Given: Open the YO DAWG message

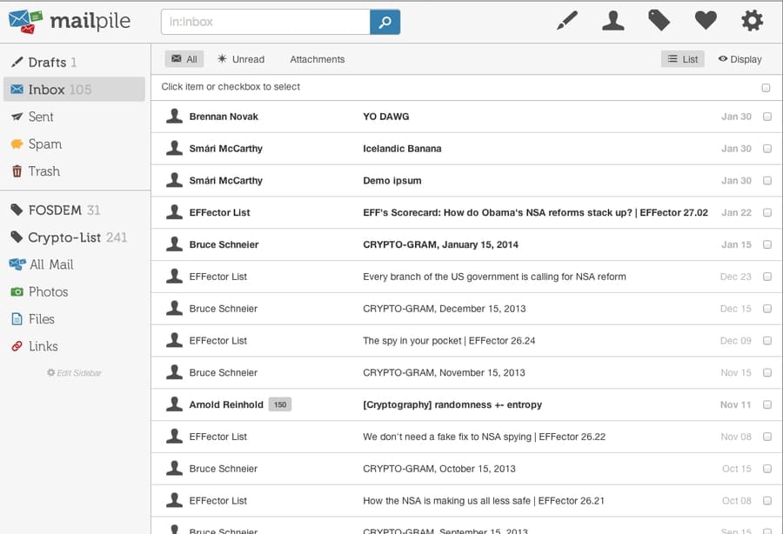Looking at the screenshot, I should (386, 117).
